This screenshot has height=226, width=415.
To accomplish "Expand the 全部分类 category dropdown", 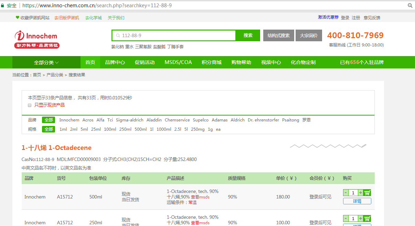I will click(46, 63).
